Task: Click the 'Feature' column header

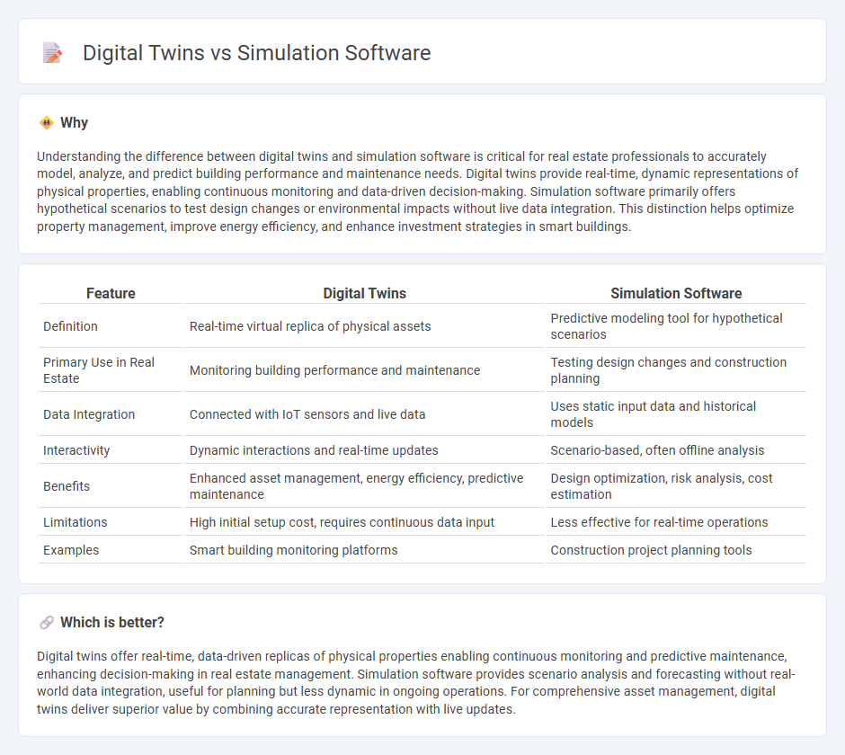Action: (111, 293)
